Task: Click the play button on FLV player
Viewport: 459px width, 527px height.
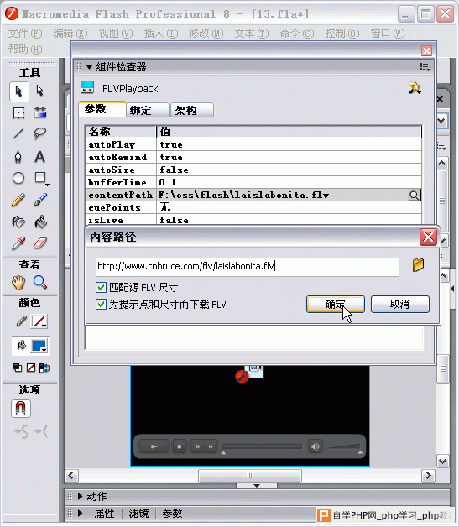Action: coord(154,446)
